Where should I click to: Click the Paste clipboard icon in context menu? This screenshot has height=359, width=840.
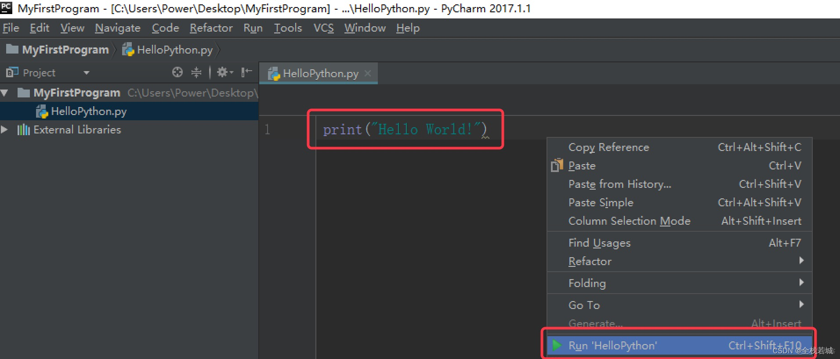point(557,165)
